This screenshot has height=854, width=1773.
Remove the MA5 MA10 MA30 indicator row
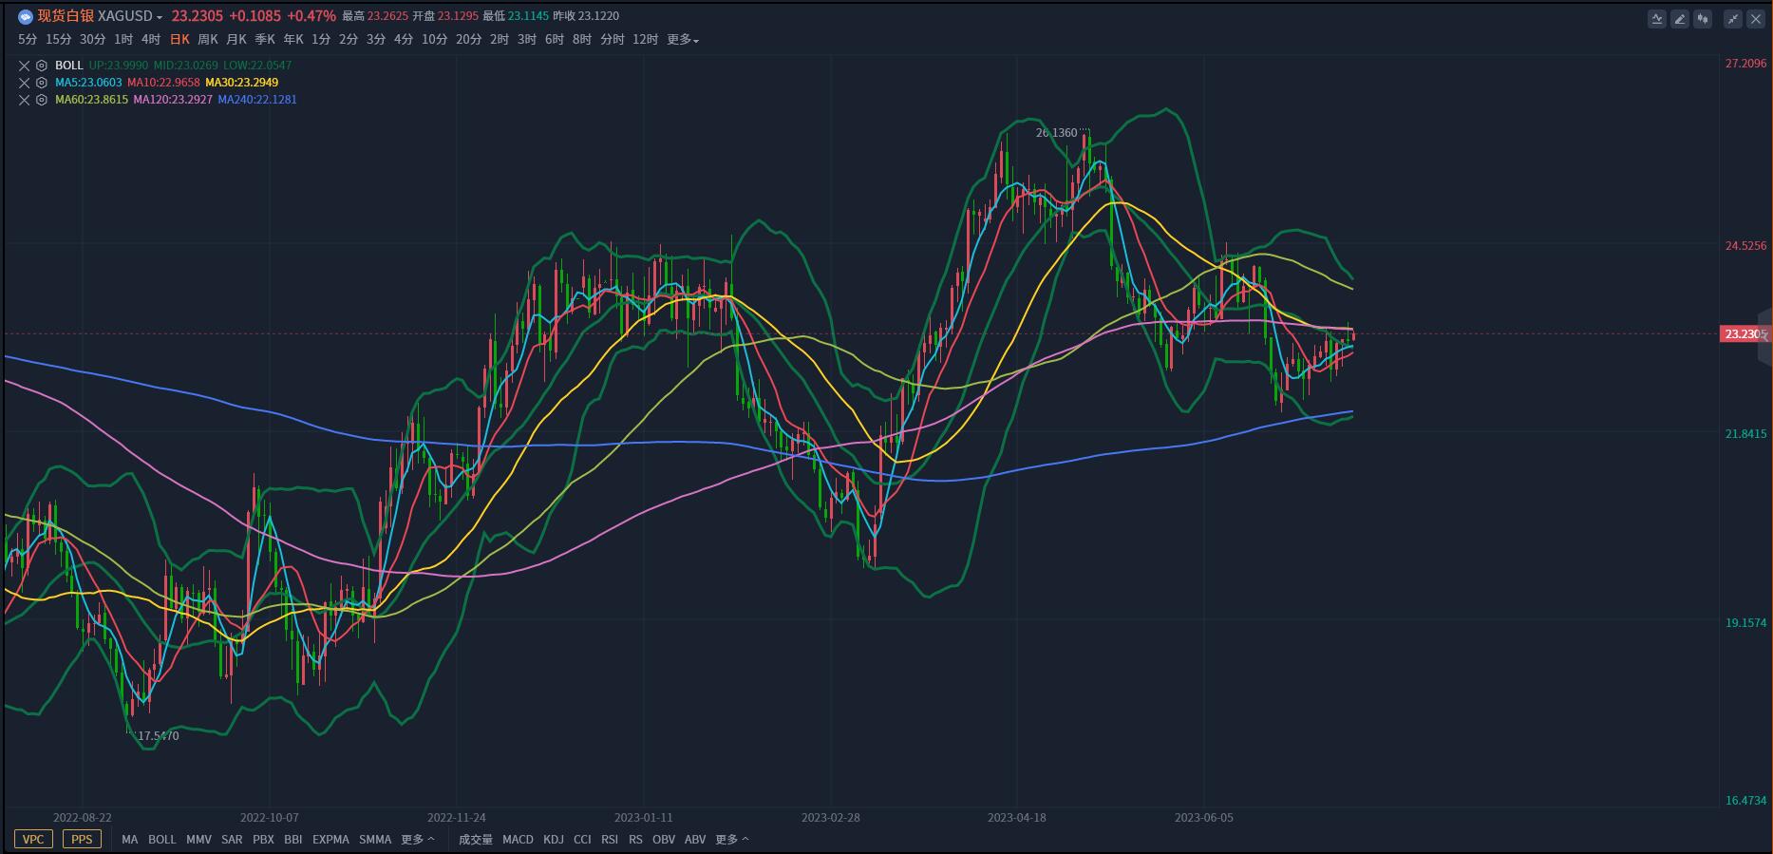(x=25, y=83)
